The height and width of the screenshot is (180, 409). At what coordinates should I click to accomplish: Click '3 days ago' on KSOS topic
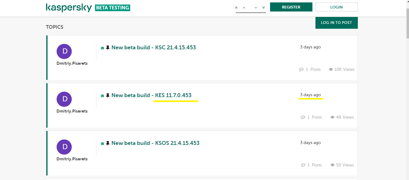310,143
